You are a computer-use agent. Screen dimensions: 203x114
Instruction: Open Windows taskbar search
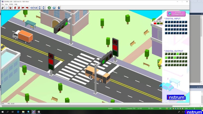tap(7, 112)
